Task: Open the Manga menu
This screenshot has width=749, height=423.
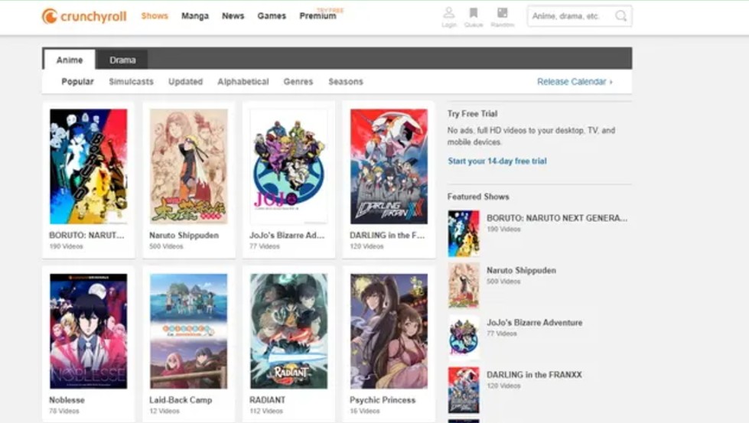Action: point(195,16)
